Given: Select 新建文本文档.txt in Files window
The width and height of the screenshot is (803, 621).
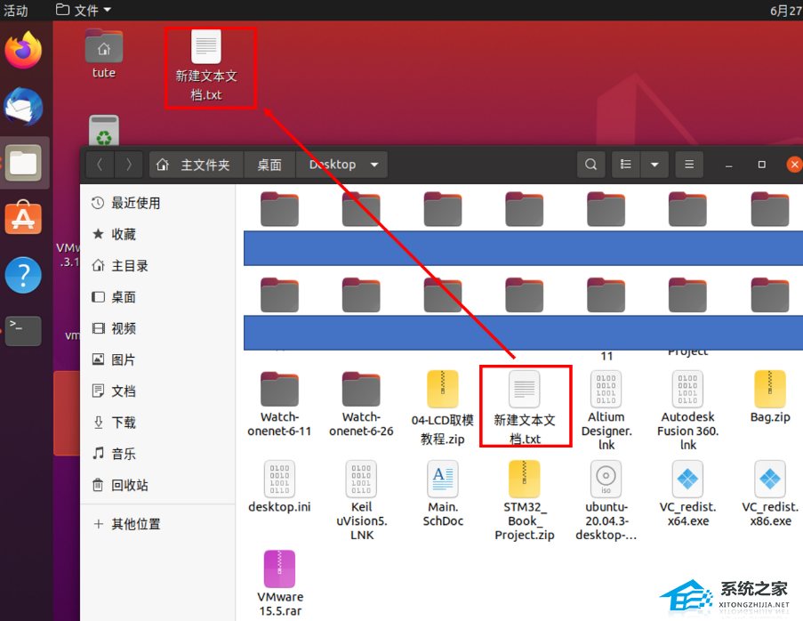Looking at the screenshot, I should [x=525, y=407].
